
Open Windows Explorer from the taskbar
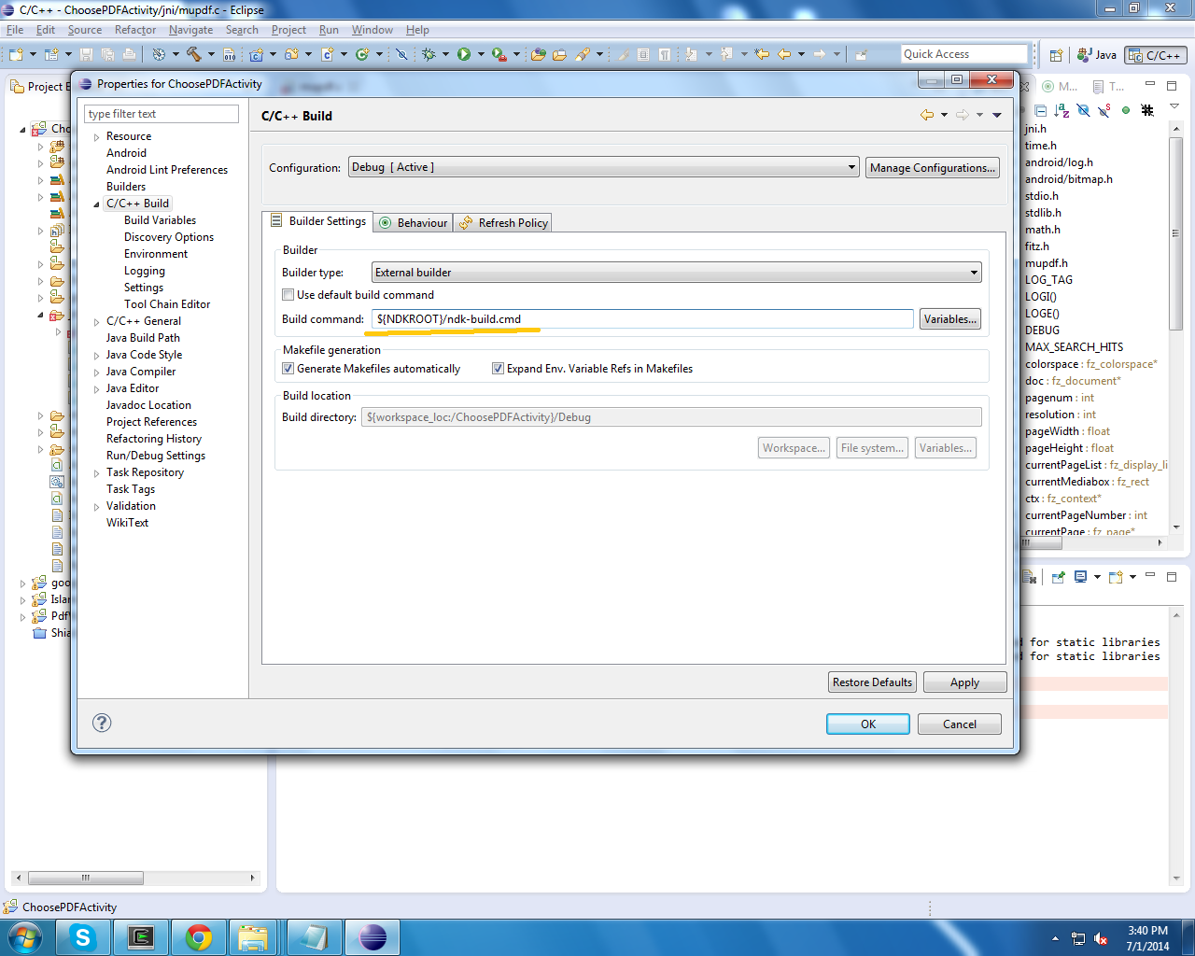click(x=253, y=937)
